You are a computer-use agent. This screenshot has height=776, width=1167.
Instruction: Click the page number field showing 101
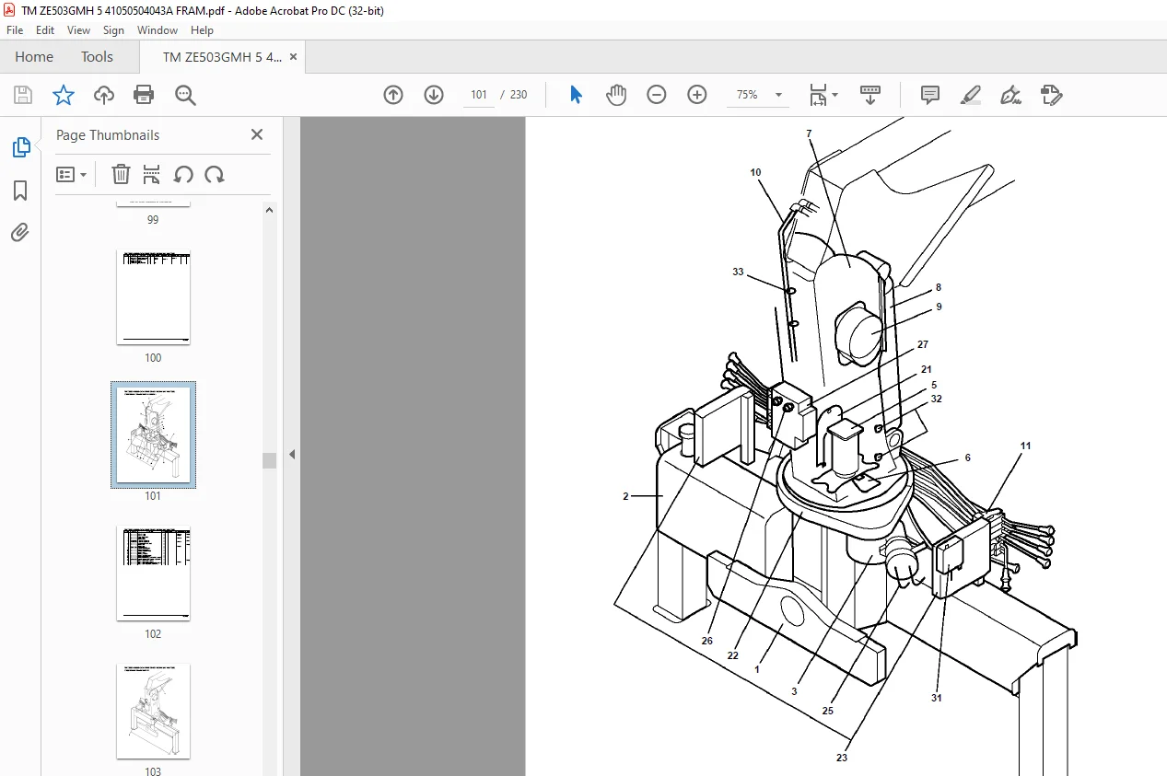[x=478, y=95]
